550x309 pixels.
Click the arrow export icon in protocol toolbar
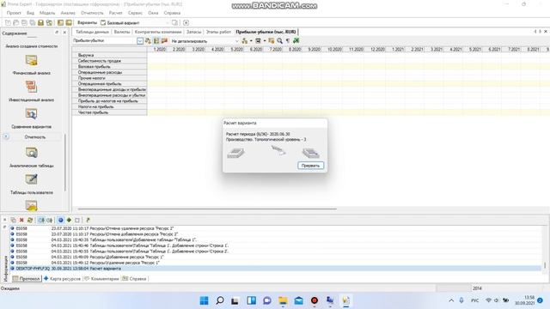click(x=88, y=220)
